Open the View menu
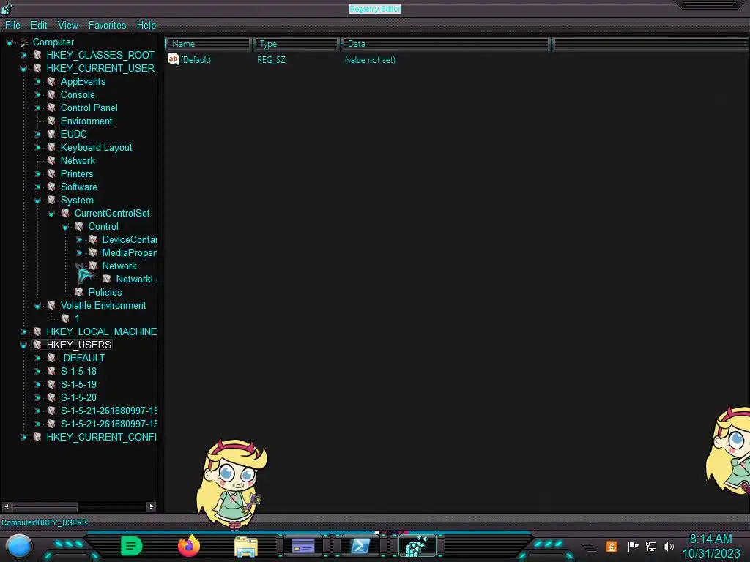The image size is (750, 562). point(68,26)
